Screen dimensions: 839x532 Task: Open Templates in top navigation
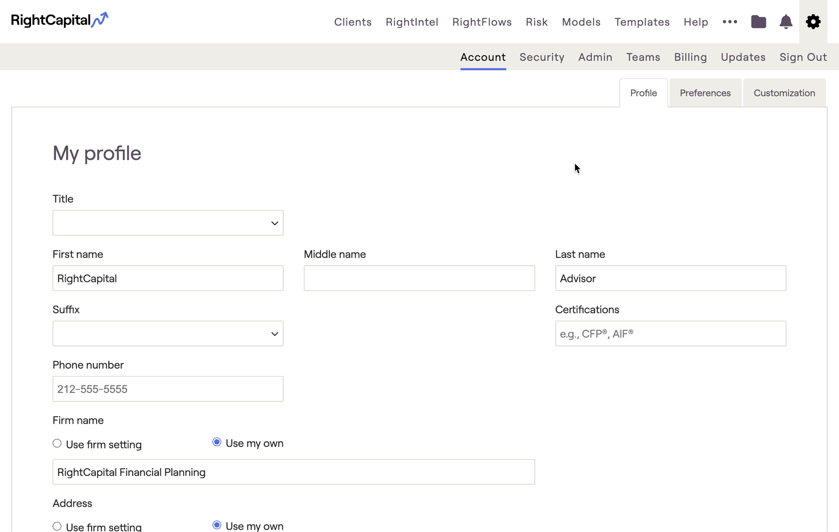tap(642, 22)
